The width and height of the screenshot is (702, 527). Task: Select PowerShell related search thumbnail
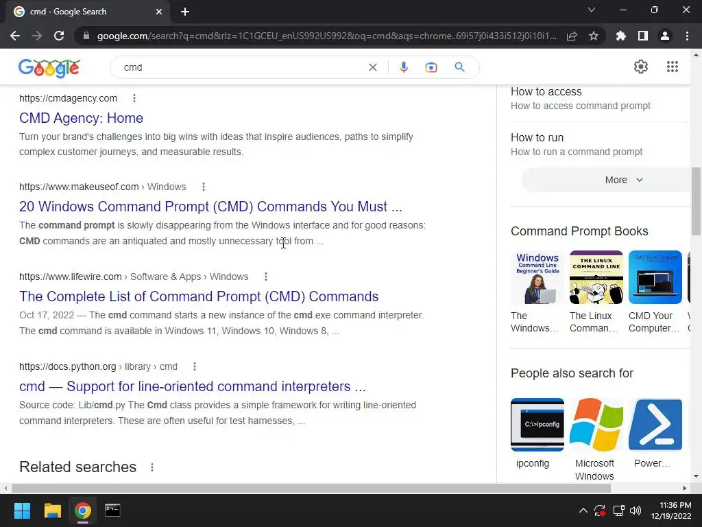655,424
